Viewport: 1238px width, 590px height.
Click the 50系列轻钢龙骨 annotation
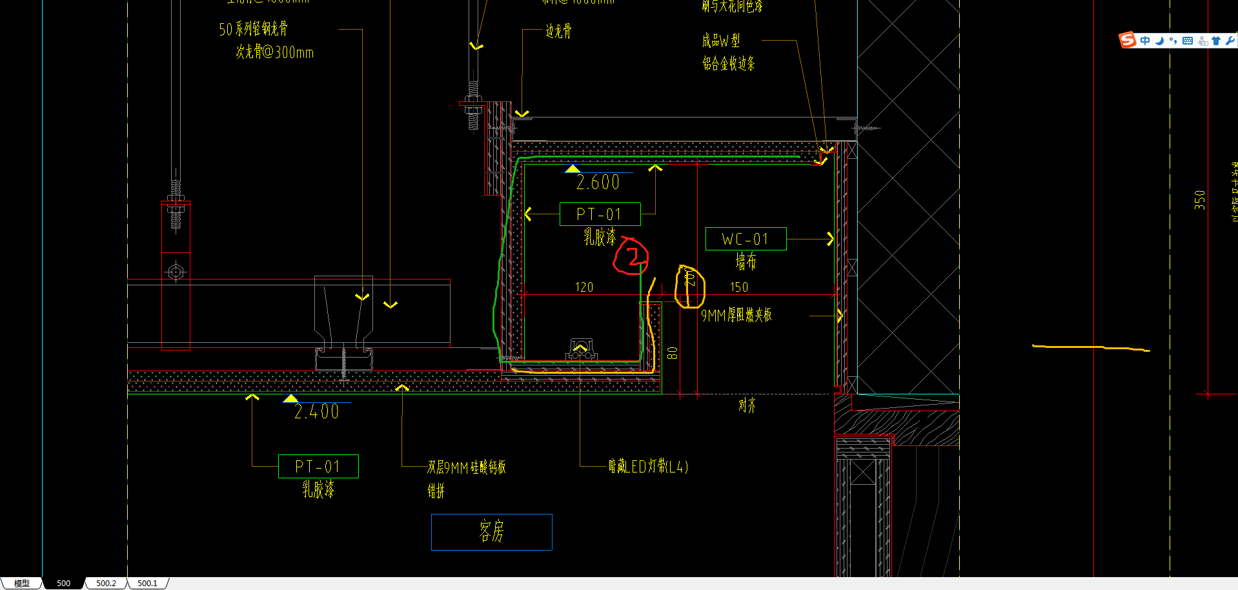pyautogui.click(x=253, y=29)
